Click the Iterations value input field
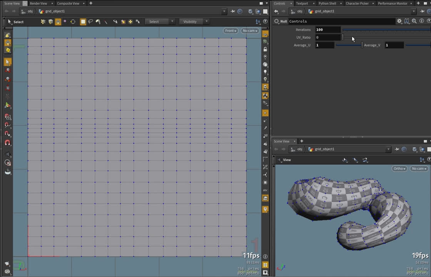 pyautogui.click(x=327, y=30)
